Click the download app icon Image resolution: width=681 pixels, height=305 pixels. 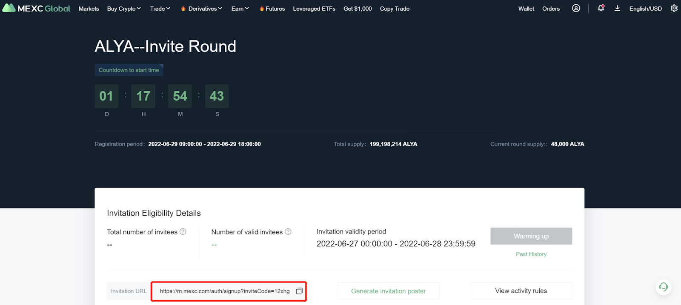pyautogui.click(x=617, y=8)
